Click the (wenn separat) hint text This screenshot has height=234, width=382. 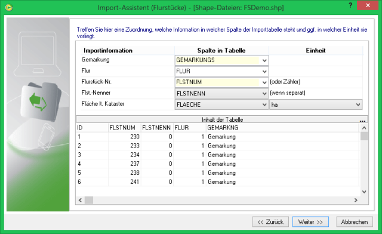(x=288, y=93)
